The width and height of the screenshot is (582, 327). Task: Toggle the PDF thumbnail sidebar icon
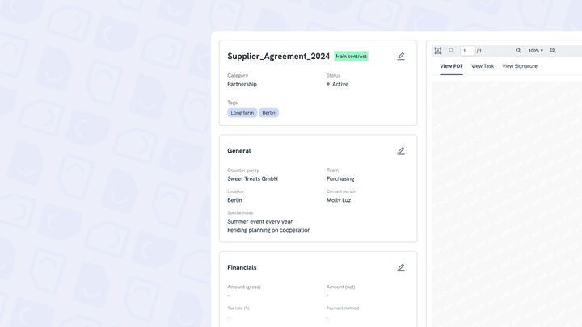[438, 51]
